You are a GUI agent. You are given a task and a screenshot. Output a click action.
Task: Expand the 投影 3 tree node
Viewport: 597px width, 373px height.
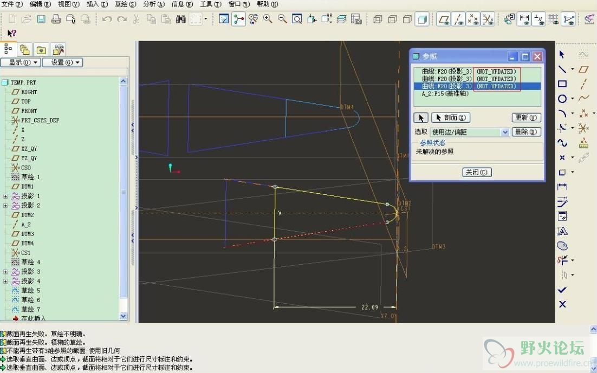(5, 272)
